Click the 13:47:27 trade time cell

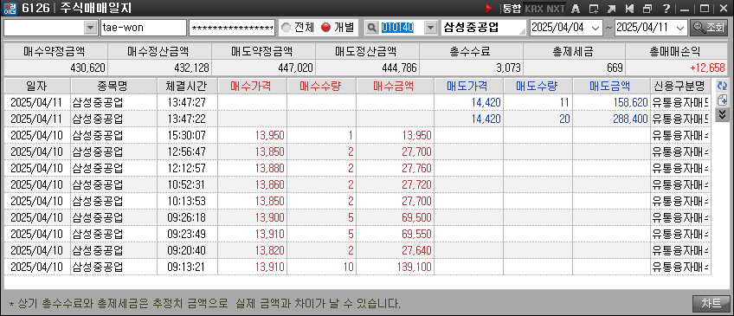coord(187,102)
